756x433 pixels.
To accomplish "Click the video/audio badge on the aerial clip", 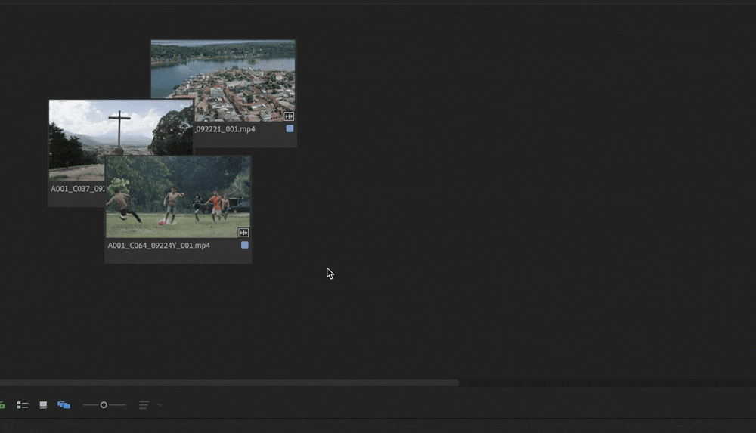I will click(x=288, y=116).
